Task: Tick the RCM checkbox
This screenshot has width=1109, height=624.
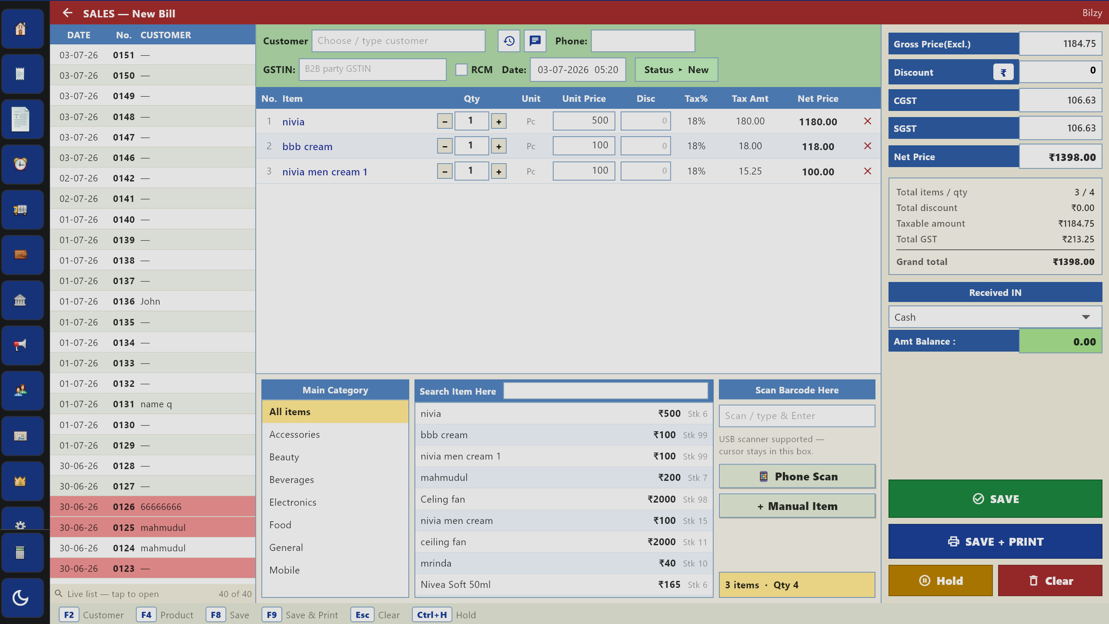Action: coord(461,70)
